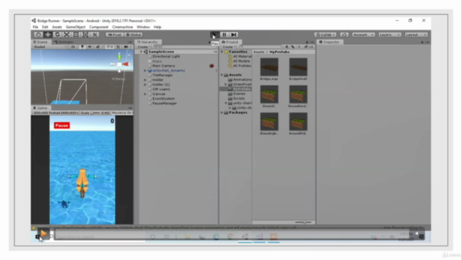
Task: Open the Collab dropdown
Action: (x=326, y=35)
